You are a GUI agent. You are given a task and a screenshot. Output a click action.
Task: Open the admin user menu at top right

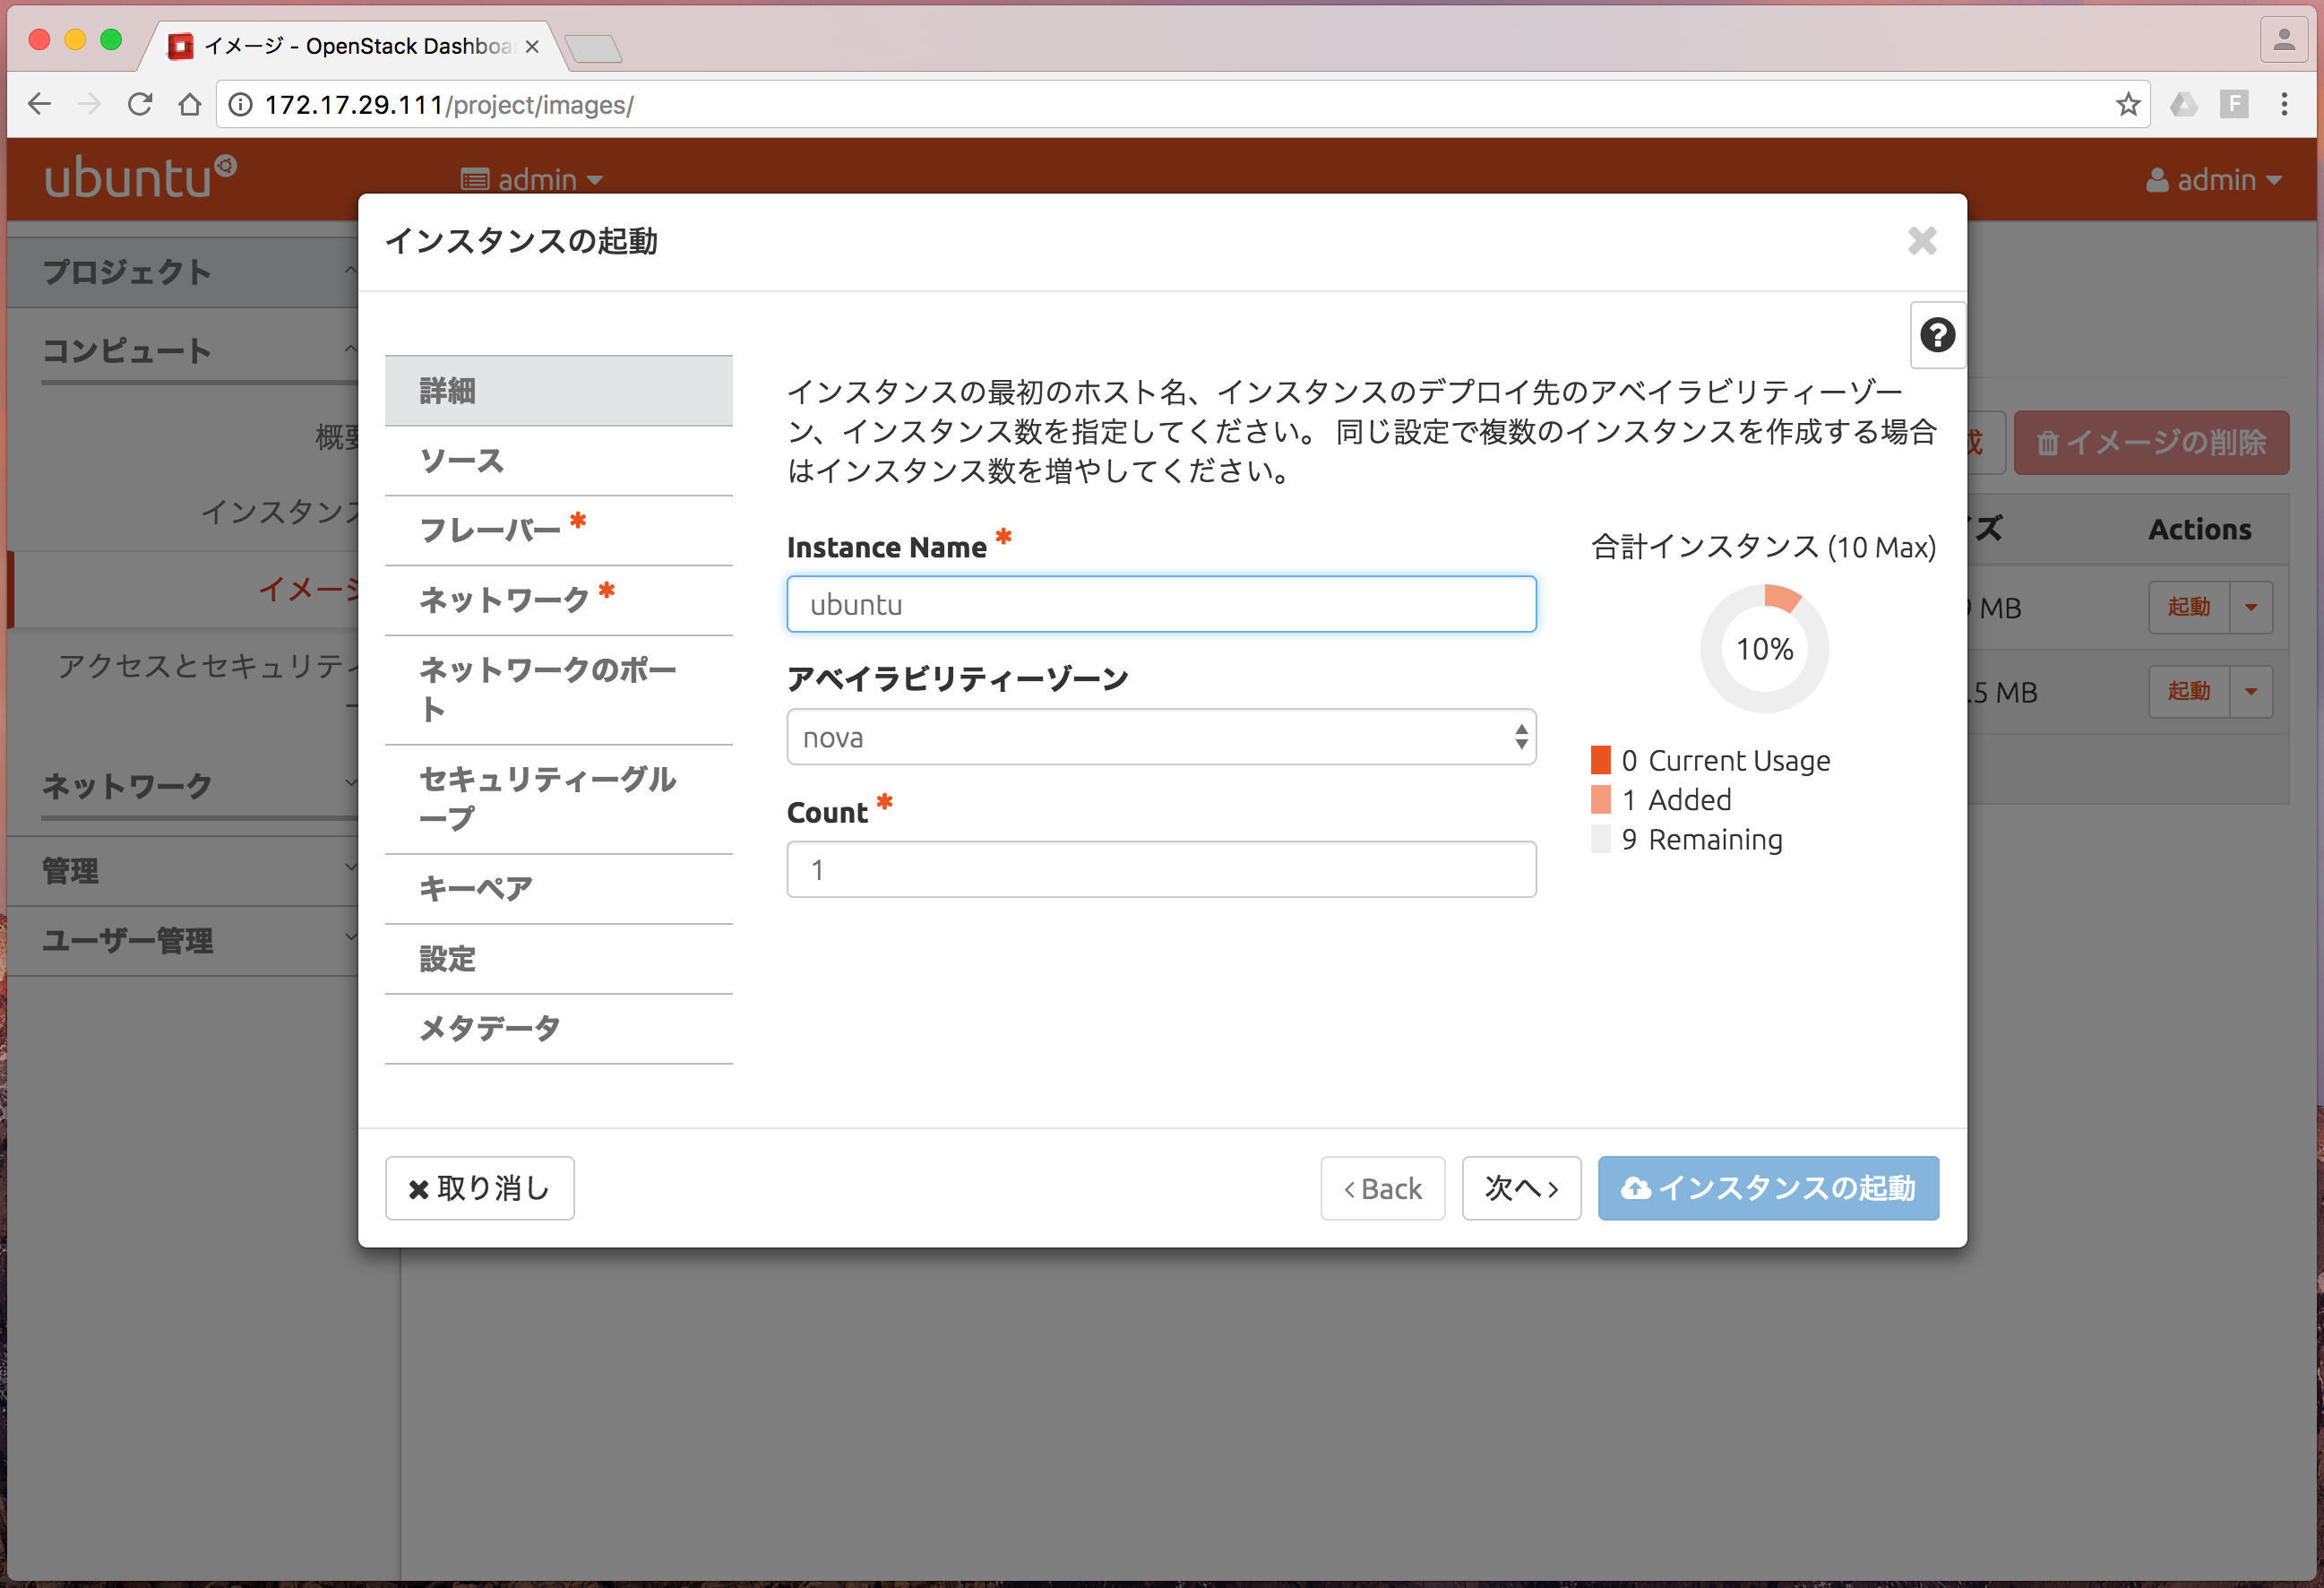(x=2214, y=180)
